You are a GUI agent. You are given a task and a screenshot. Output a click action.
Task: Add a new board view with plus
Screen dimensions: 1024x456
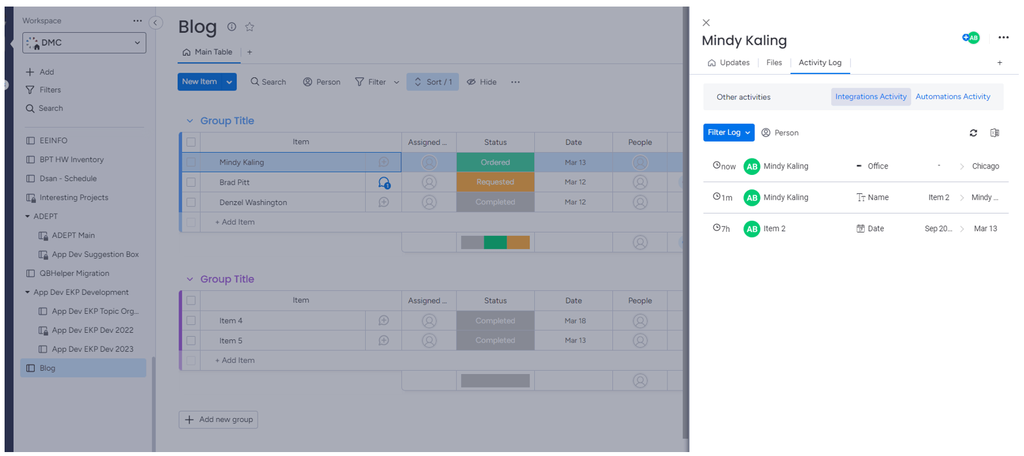(249, 52)
